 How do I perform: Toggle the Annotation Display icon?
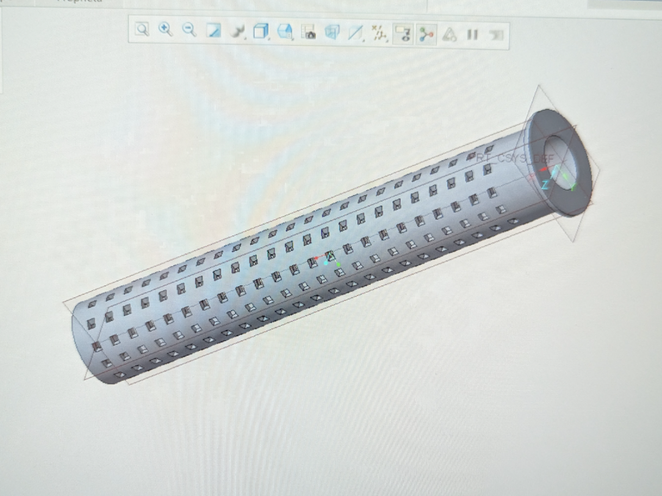point(403,34)
